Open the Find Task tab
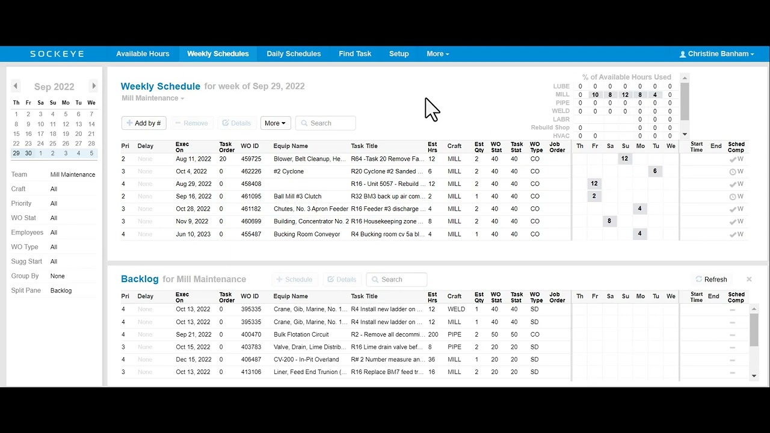The width and height of the screenshot is (770, 433). (355, 54)
